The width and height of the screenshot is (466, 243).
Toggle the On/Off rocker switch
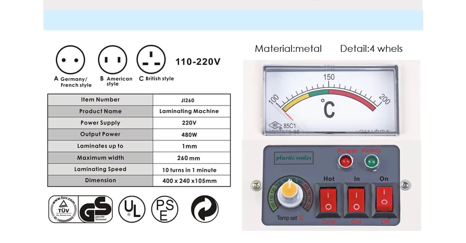point(384,199)
